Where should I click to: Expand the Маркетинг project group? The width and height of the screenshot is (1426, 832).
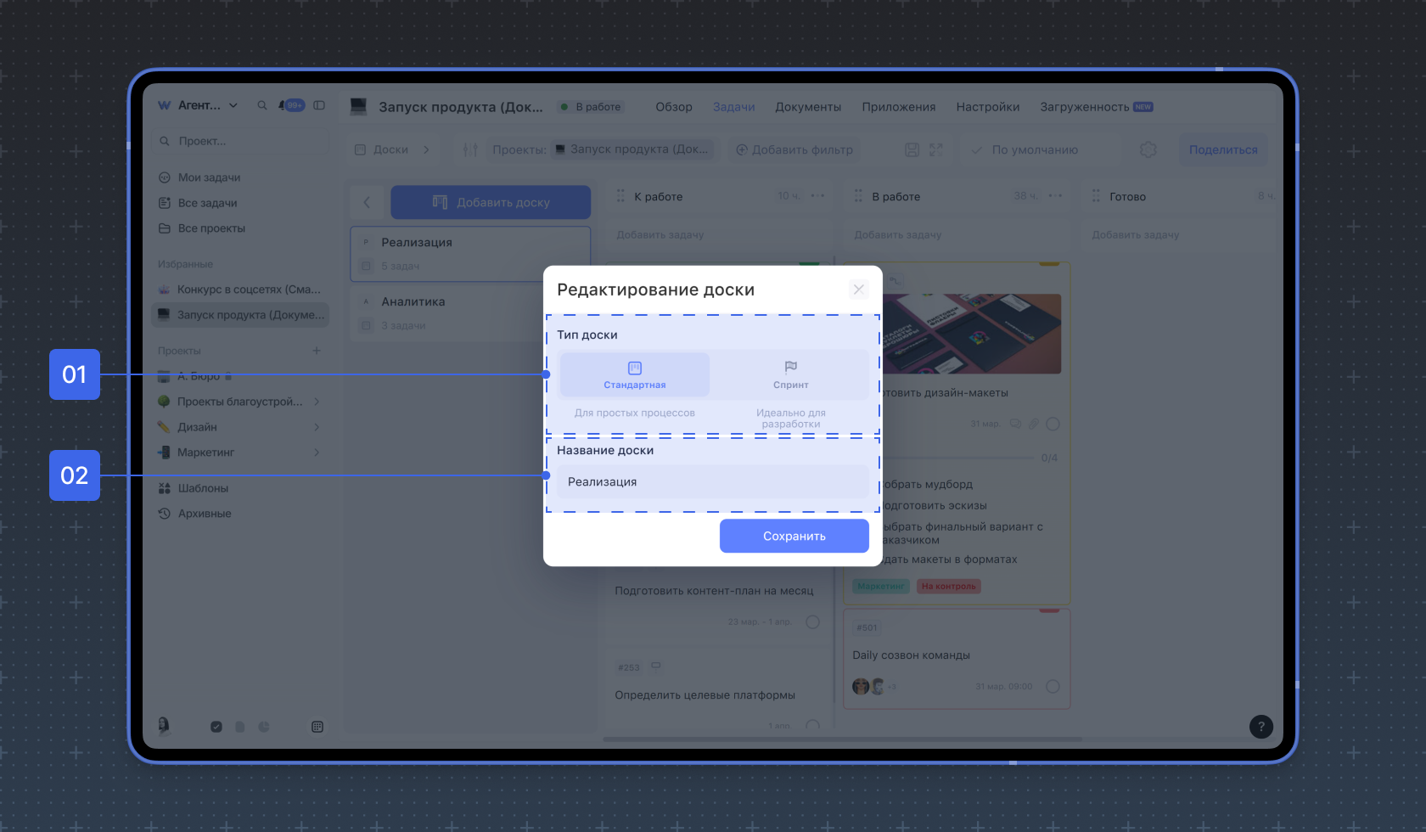pos(317,453)
